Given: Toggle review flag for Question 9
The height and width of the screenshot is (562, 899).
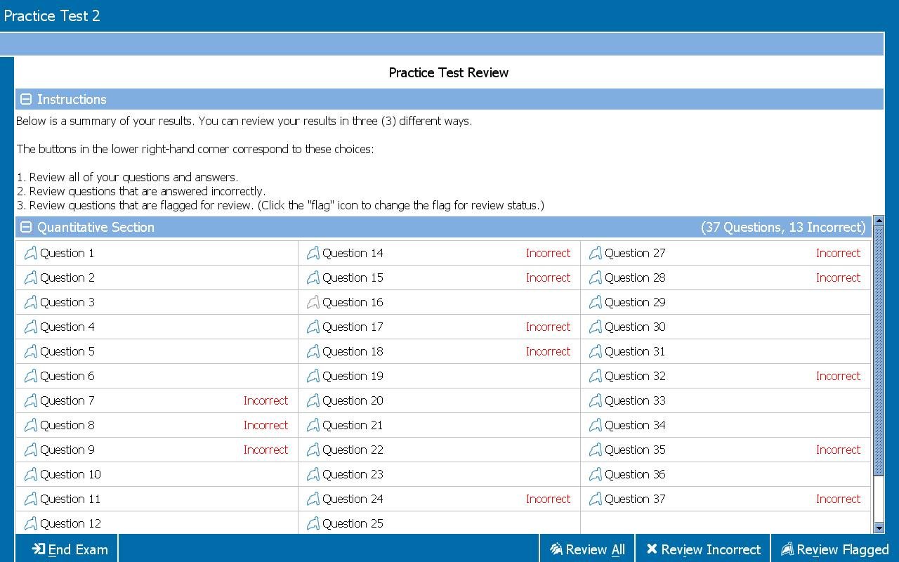Looking at the screenshot, I should pos(30,450).
